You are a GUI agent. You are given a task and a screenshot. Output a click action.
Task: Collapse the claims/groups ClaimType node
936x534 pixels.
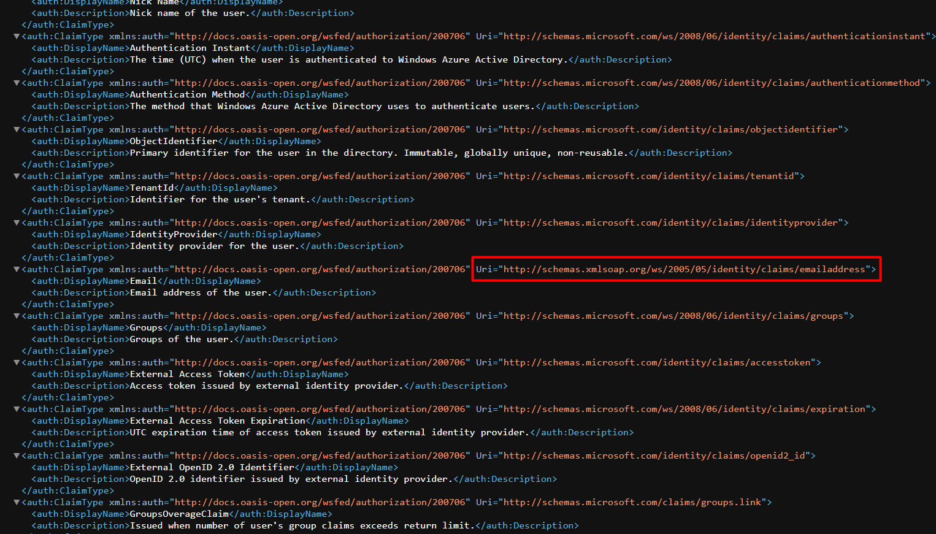(x=17, y=316)
